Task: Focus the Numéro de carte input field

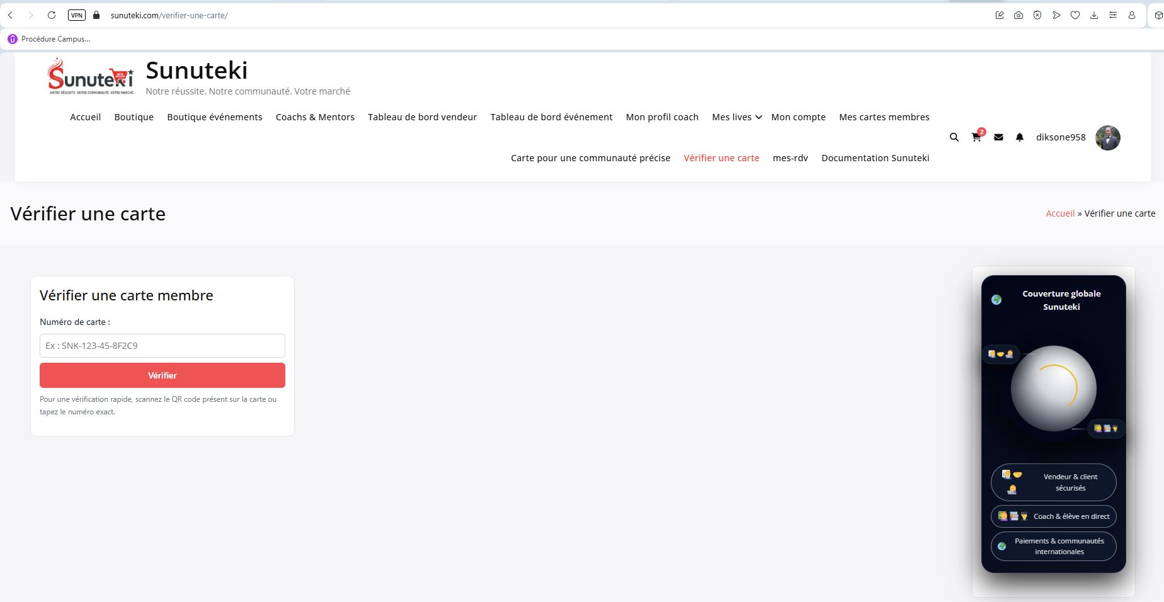Action: click(x=162, y=346)
